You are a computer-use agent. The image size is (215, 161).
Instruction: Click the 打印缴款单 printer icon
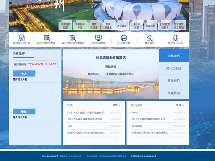(124, 38)
